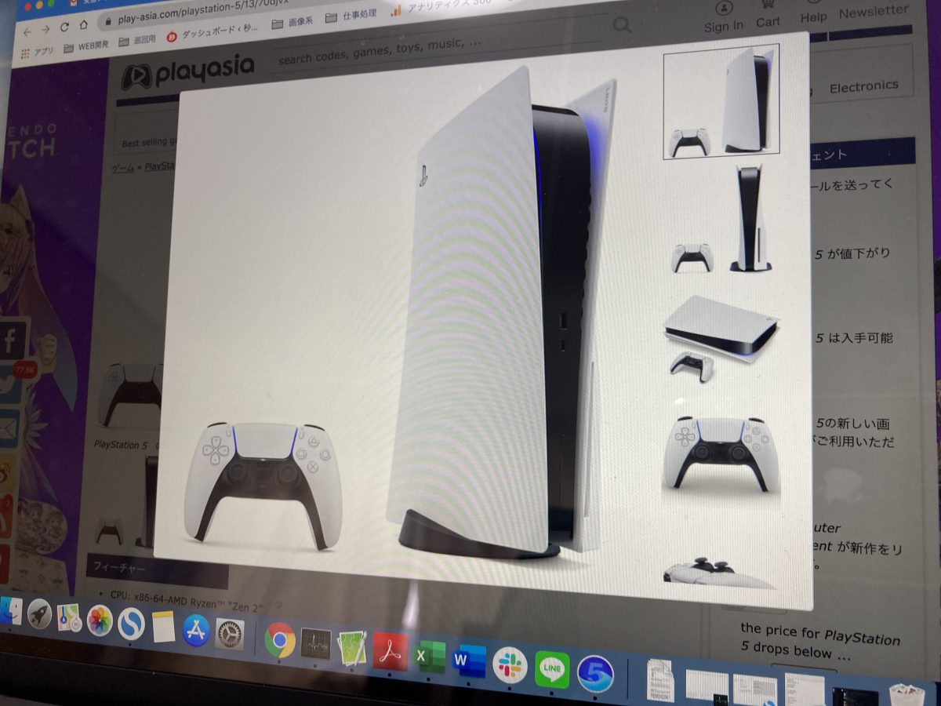Image resolution: width=941 pixels, height=706 pixels.
Task: Click the '5 は入手可能' text
Action: click(853, 338)
